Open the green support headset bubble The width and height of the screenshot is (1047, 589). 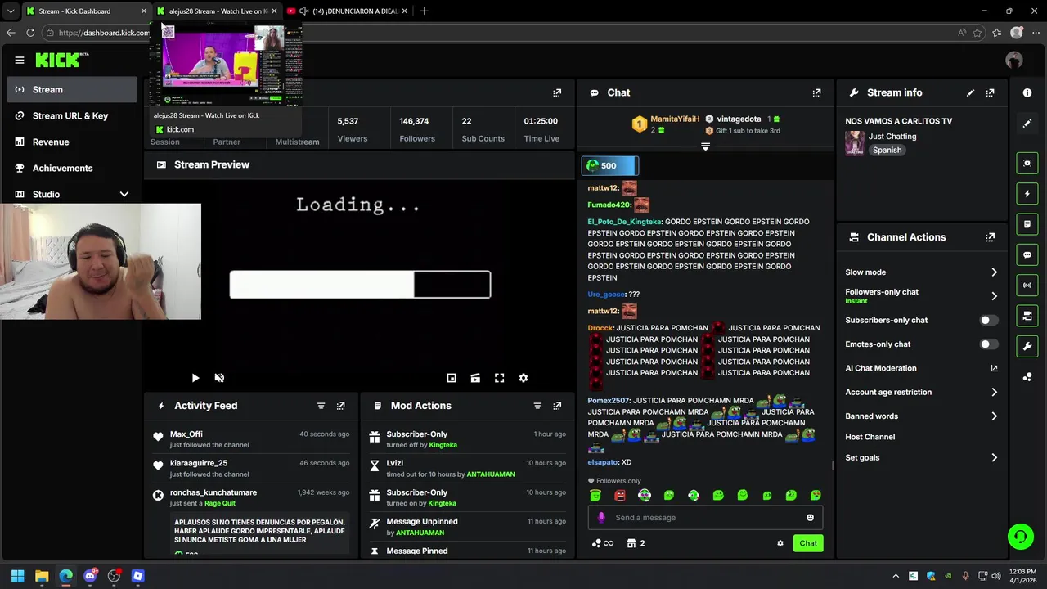[1020, 537]
